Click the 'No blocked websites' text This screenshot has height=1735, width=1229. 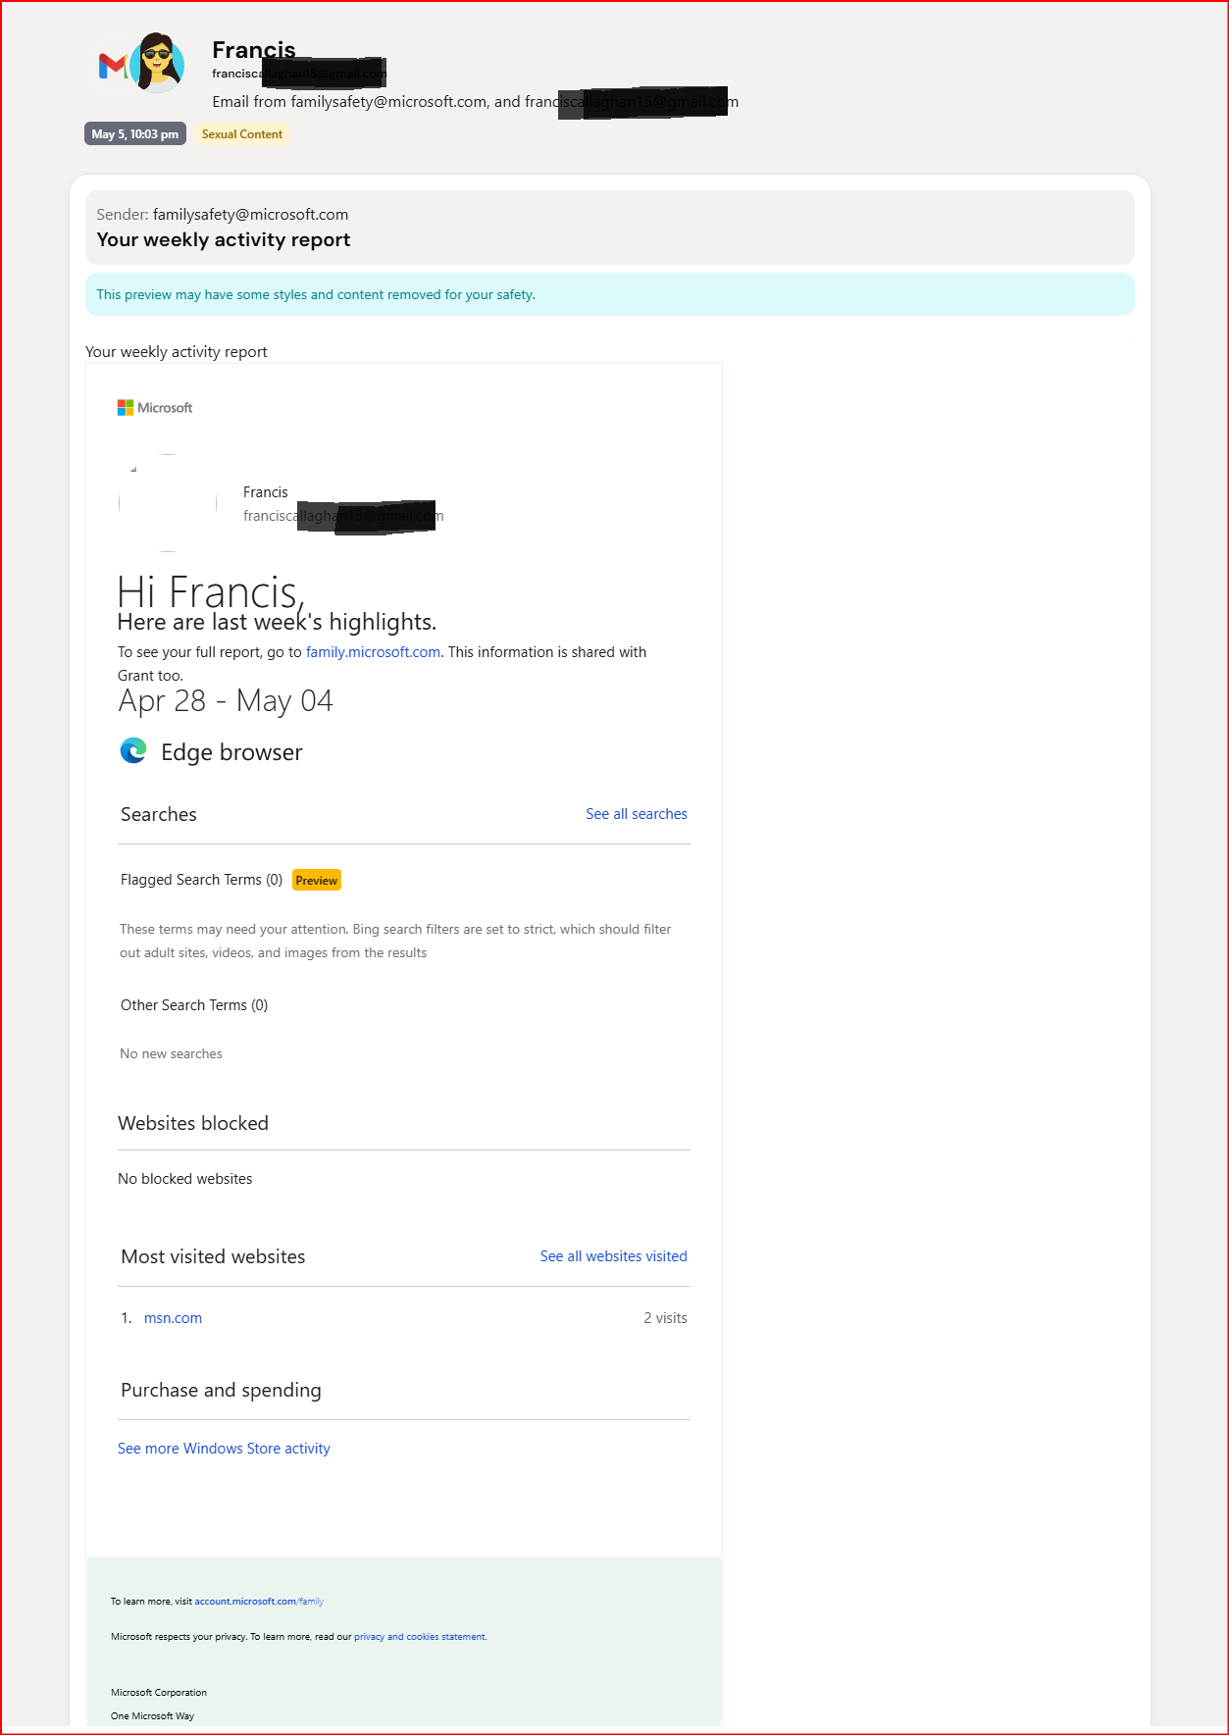pyautogui.click(x=185, y=1179)
